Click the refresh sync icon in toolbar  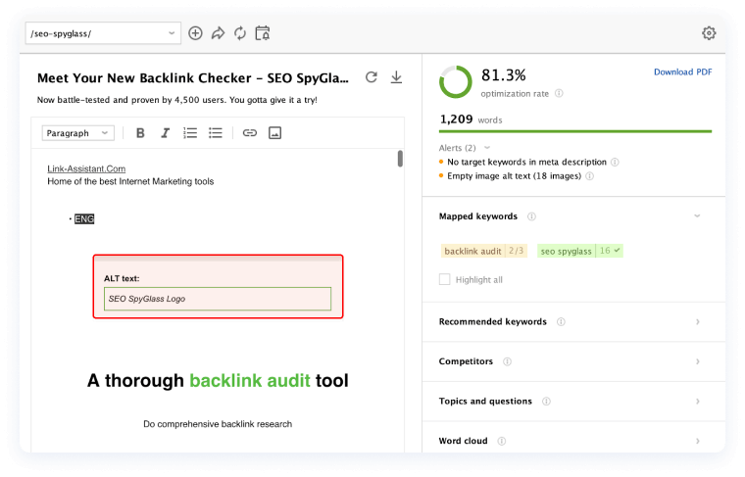[x=240, y=33]
